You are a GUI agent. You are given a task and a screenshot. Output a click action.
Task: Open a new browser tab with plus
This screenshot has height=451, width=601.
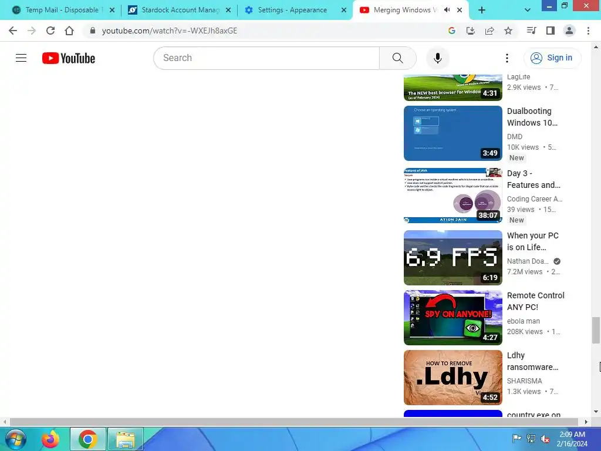(x=482, y=11)
